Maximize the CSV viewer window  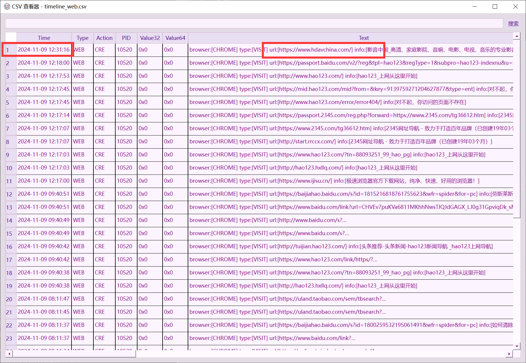point(495,6)
